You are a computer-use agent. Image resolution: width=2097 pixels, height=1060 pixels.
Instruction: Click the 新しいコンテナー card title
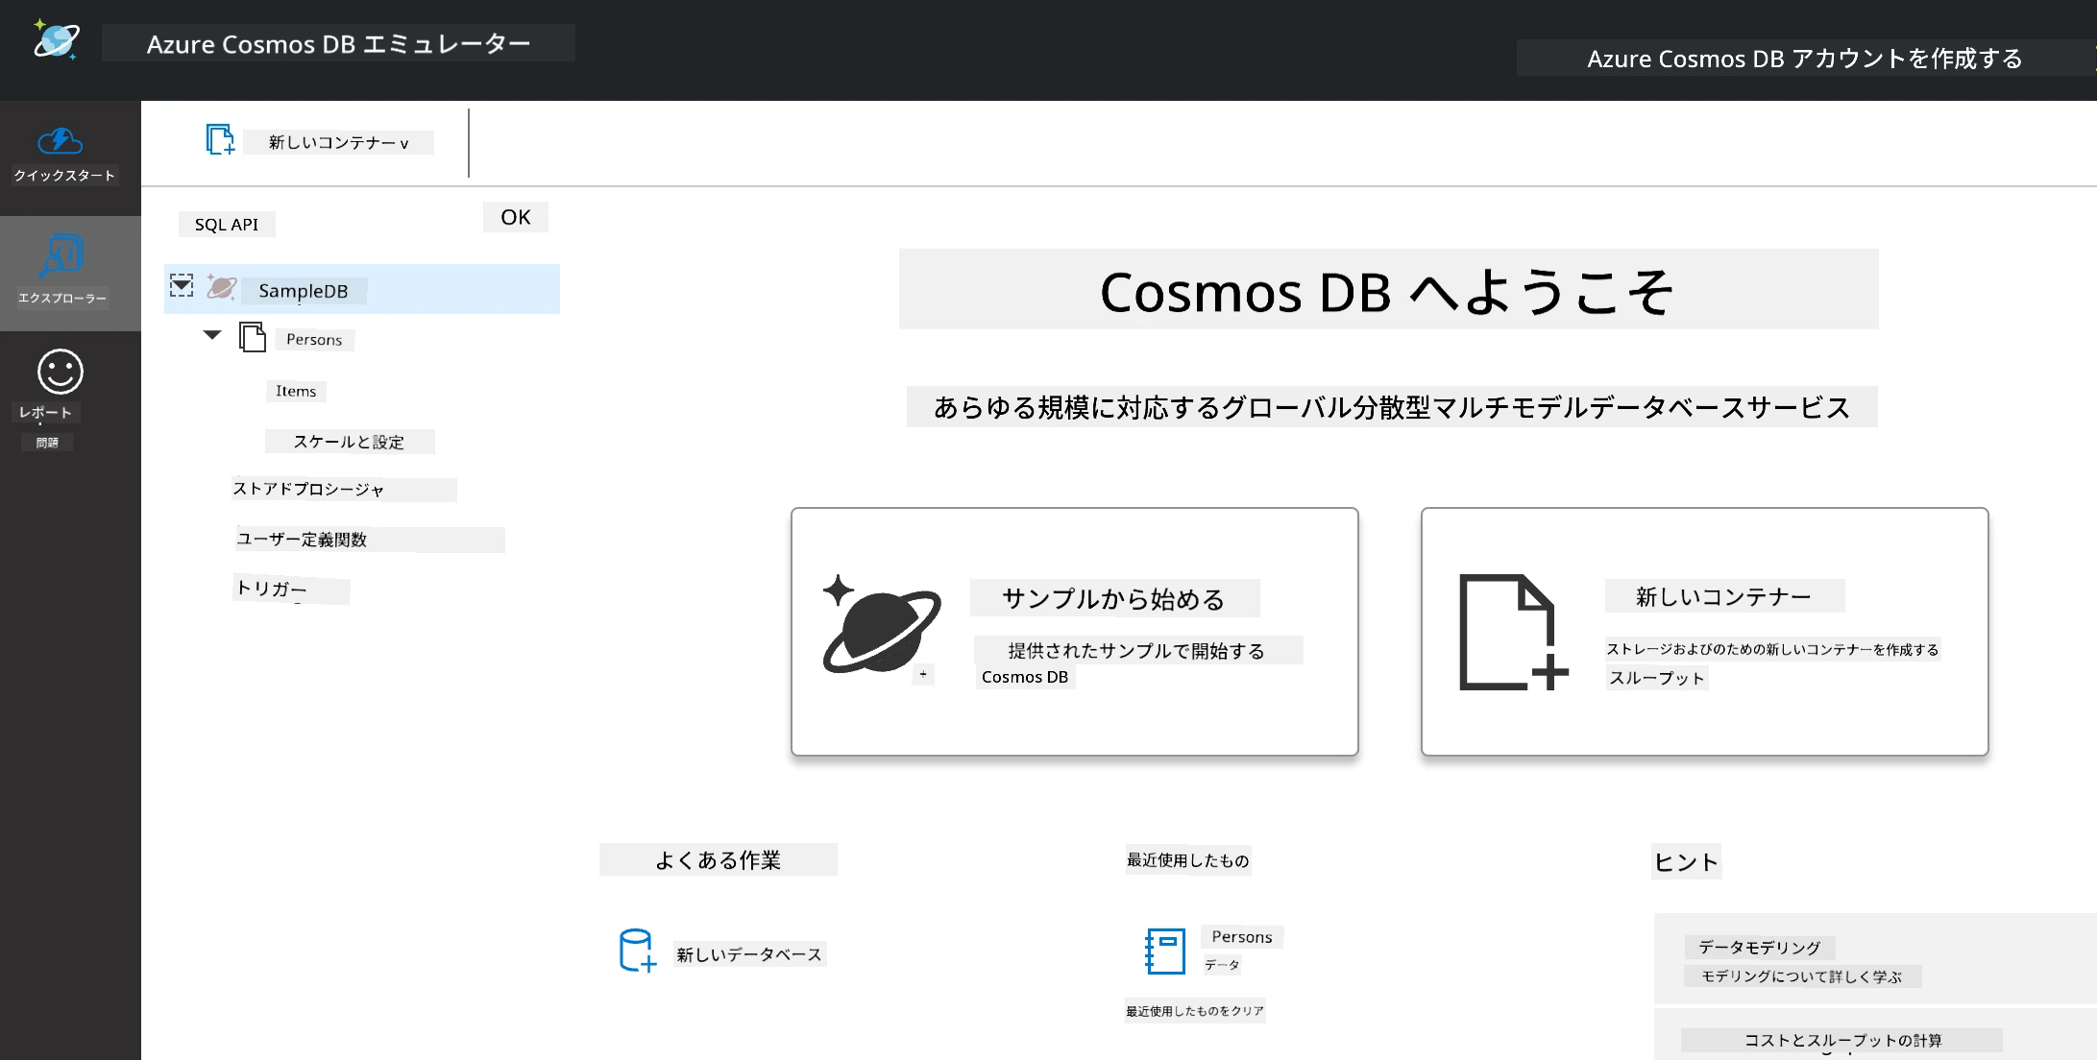point(1724,596)
